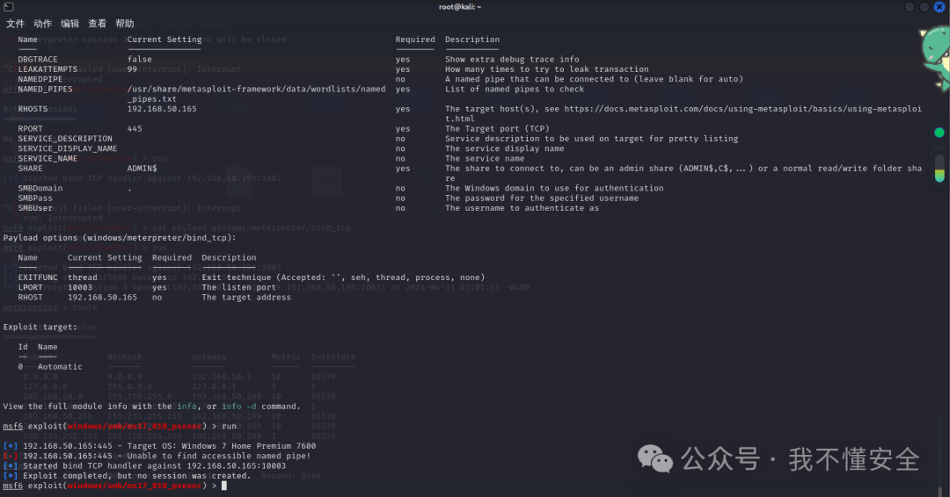
Task: Open the 编辑 menu
Action: [x=69, y=24]
